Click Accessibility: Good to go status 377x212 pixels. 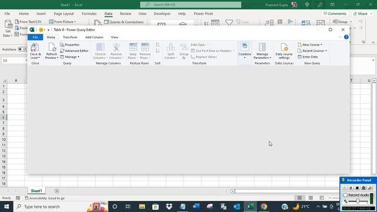click(45, 198)
